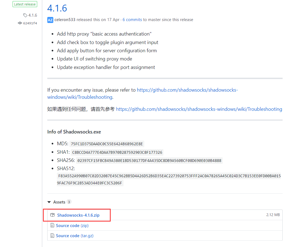Viewport: 296px width, 247px height.
Task: Click the zip file icon beside Source code (zip)
Action: point(52,225)
